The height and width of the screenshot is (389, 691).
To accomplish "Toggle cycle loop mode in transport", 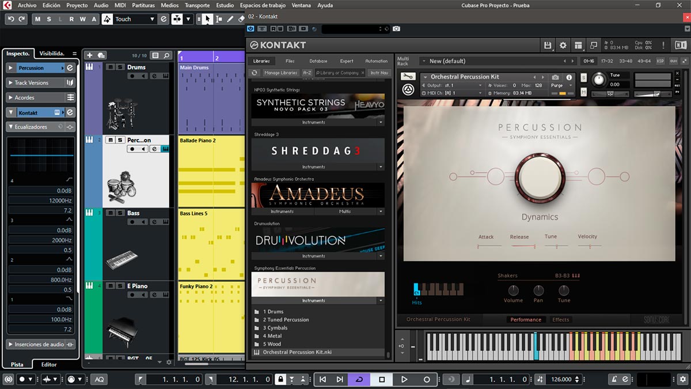I will (359, 379).
